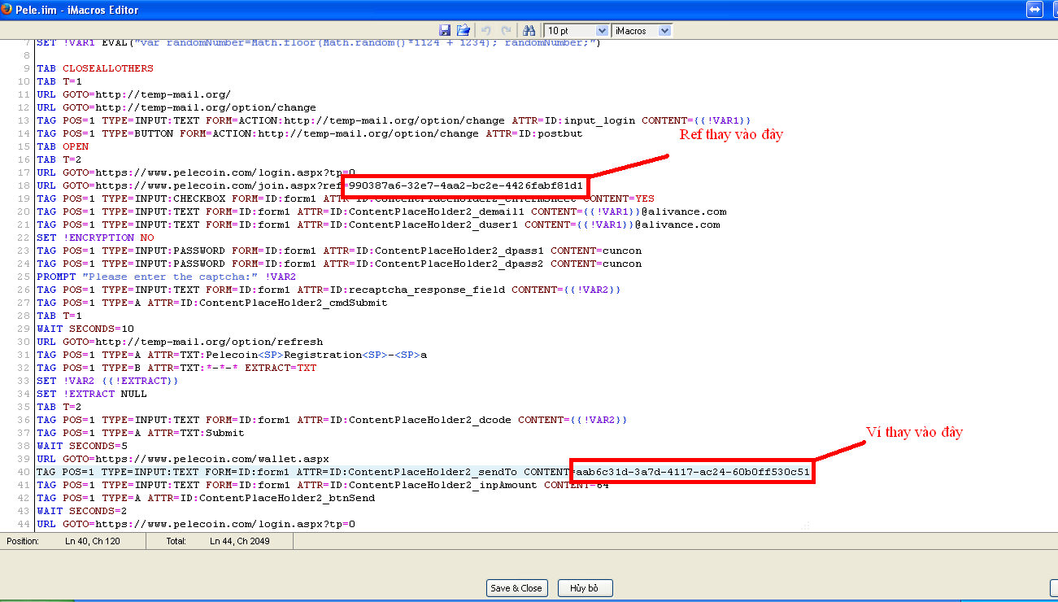Screen dimensions: 1058x602
Task: Click the SET !VAR2 {{!EXTRACT}} line
Action: tap(107, 381)
